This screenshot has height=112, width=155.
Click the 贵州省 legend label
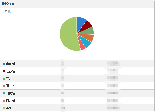tap(10, 78)
